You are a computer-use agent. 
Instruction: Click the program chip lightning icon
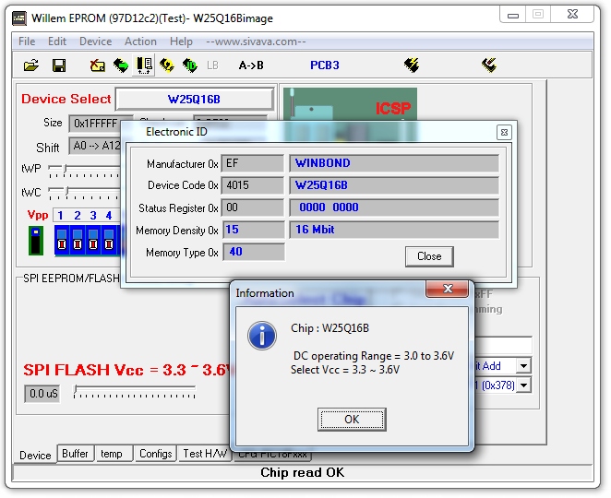(x=412, y=65)
